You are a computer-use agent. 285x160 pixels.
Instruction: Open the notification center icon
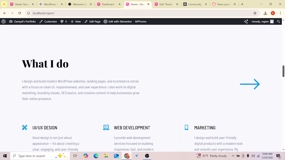279,156
